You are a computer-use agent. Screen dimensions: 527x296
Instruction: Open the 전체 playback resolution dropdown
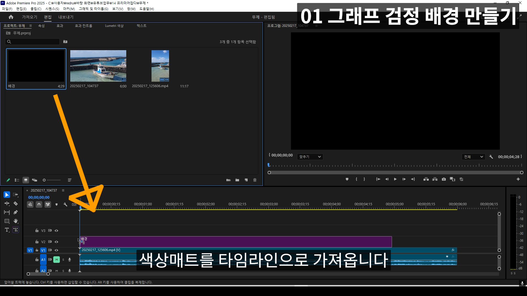point(473,157)
